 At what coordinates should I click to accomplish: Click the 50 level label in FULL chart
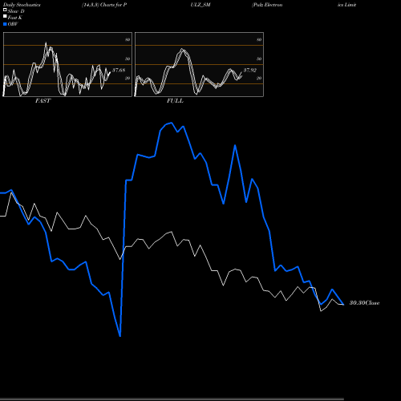(x=259, y=59)
